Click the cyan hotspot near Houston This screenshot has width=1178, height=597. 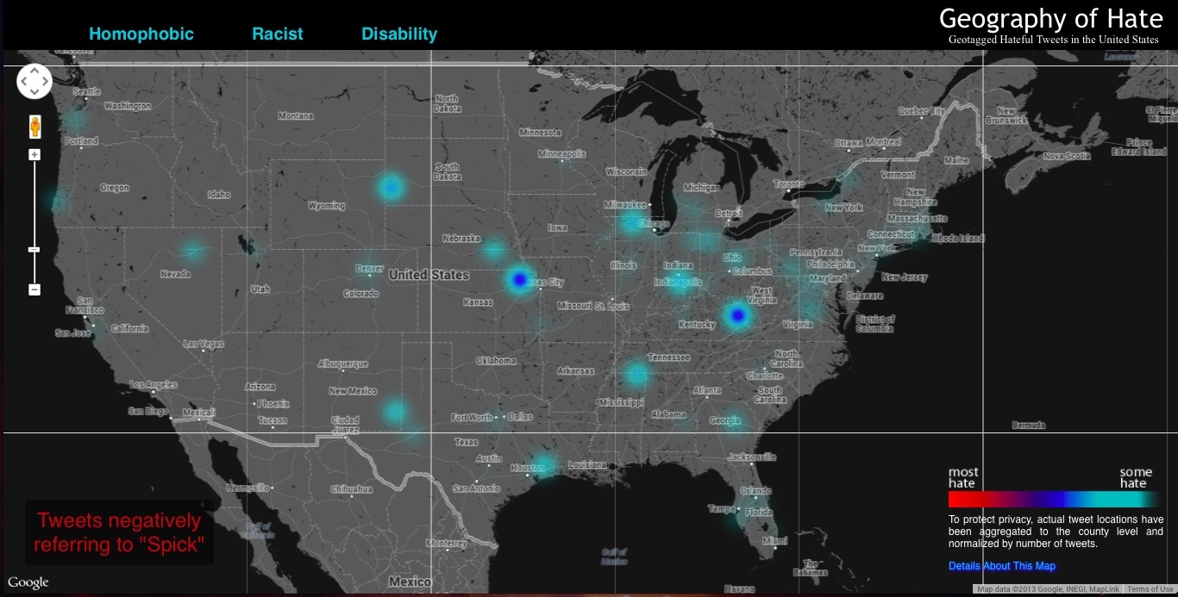click(x=542, y=465)
